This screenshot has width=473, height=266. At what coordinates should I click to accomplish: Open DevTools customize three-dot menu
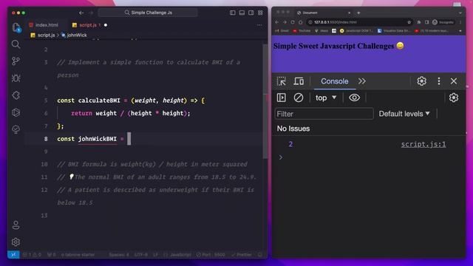[439, 81]
